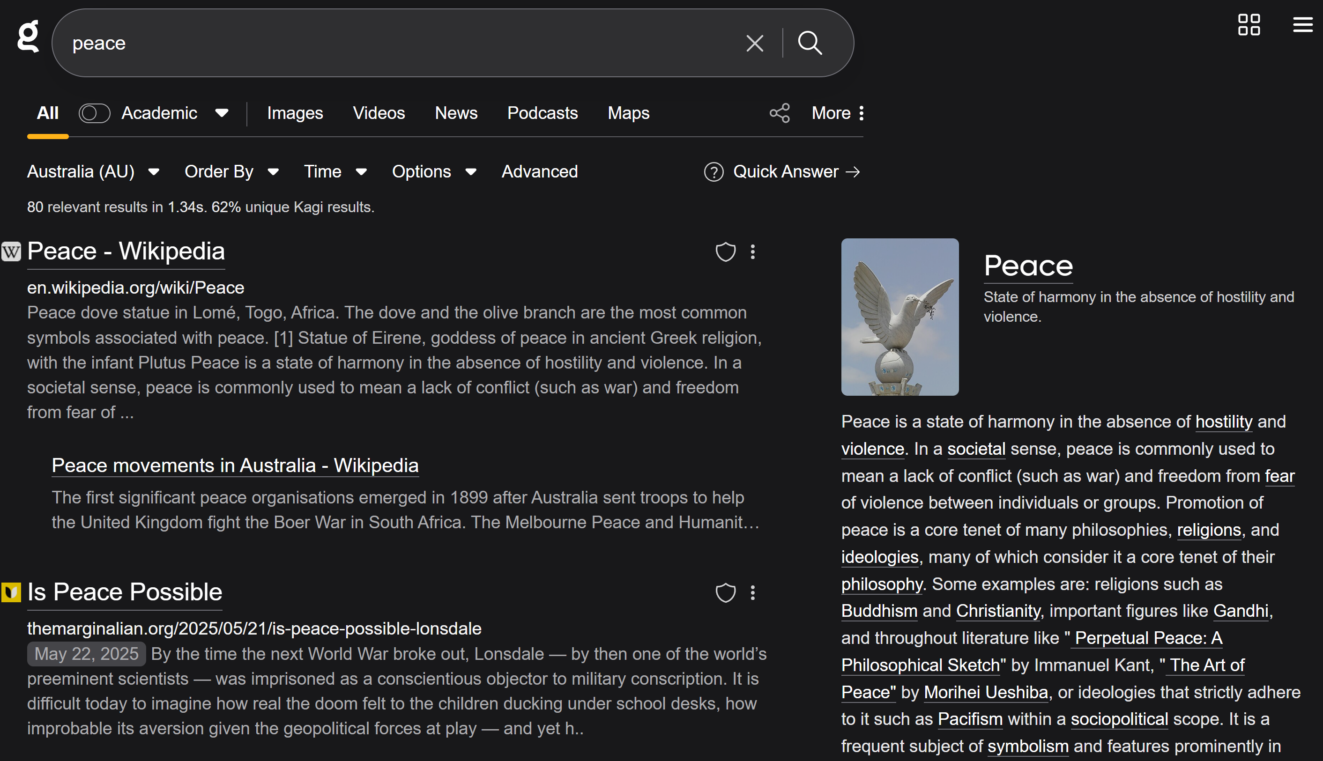Open Peace movements in Australia link
Image resolution: width=1323 pixels, height=761 pixels.
(x=235, y=465)
